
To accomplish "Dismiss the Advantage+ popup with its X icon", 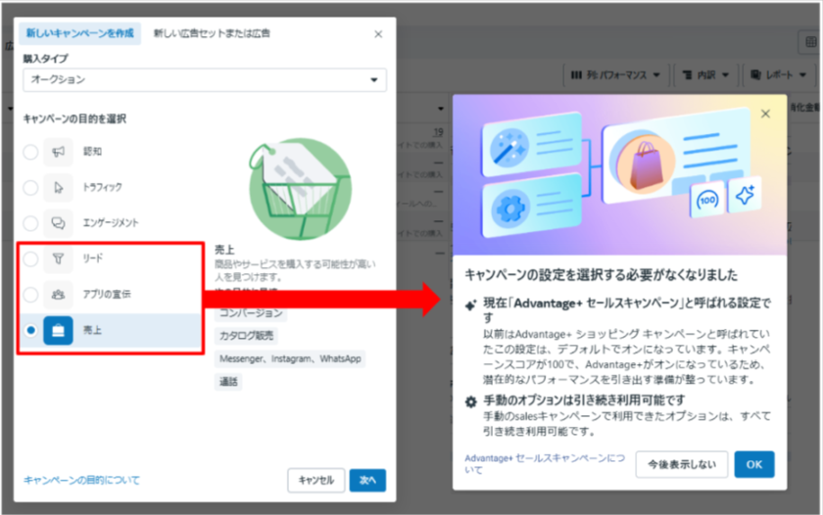I will tap(765, 114).
